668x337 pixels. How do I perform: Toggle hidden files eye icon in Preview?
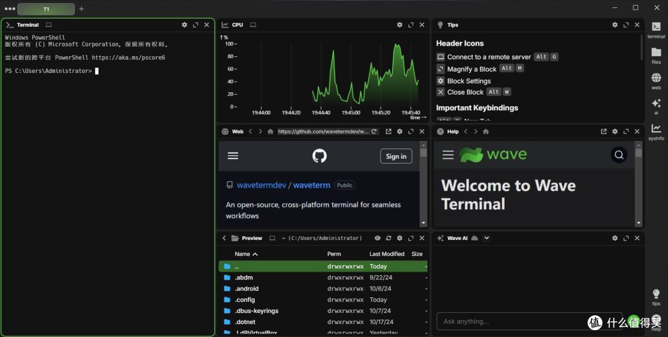(377, 238)
